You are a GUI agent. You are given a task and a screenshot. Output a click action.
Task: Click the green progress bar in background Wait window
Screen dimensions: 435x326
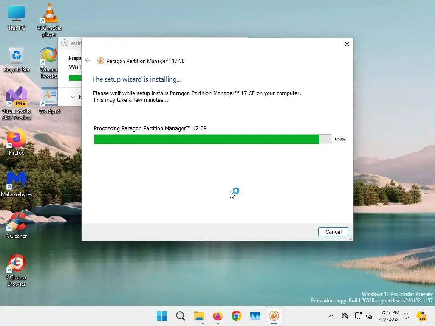(x=75, y=78)
